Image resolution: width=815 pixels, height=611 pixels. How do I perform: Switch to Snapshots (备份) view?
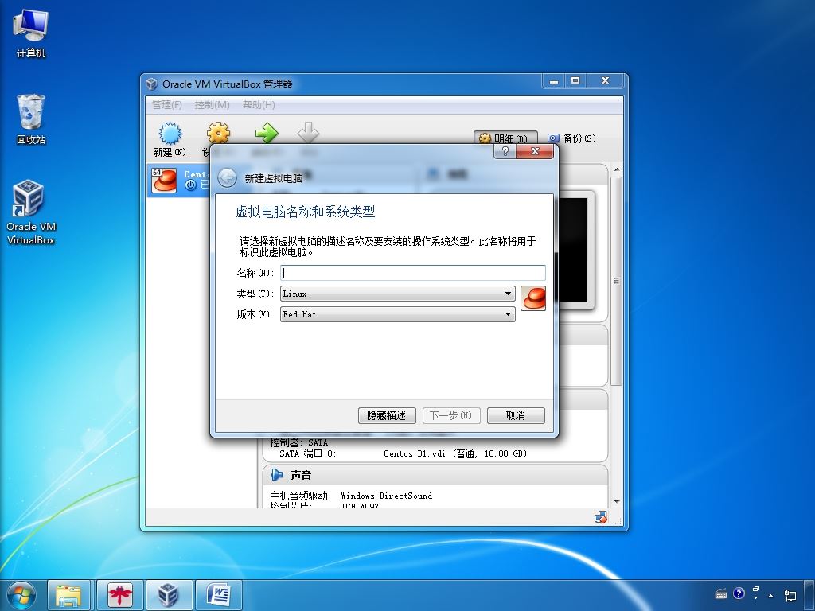point(571,138)
